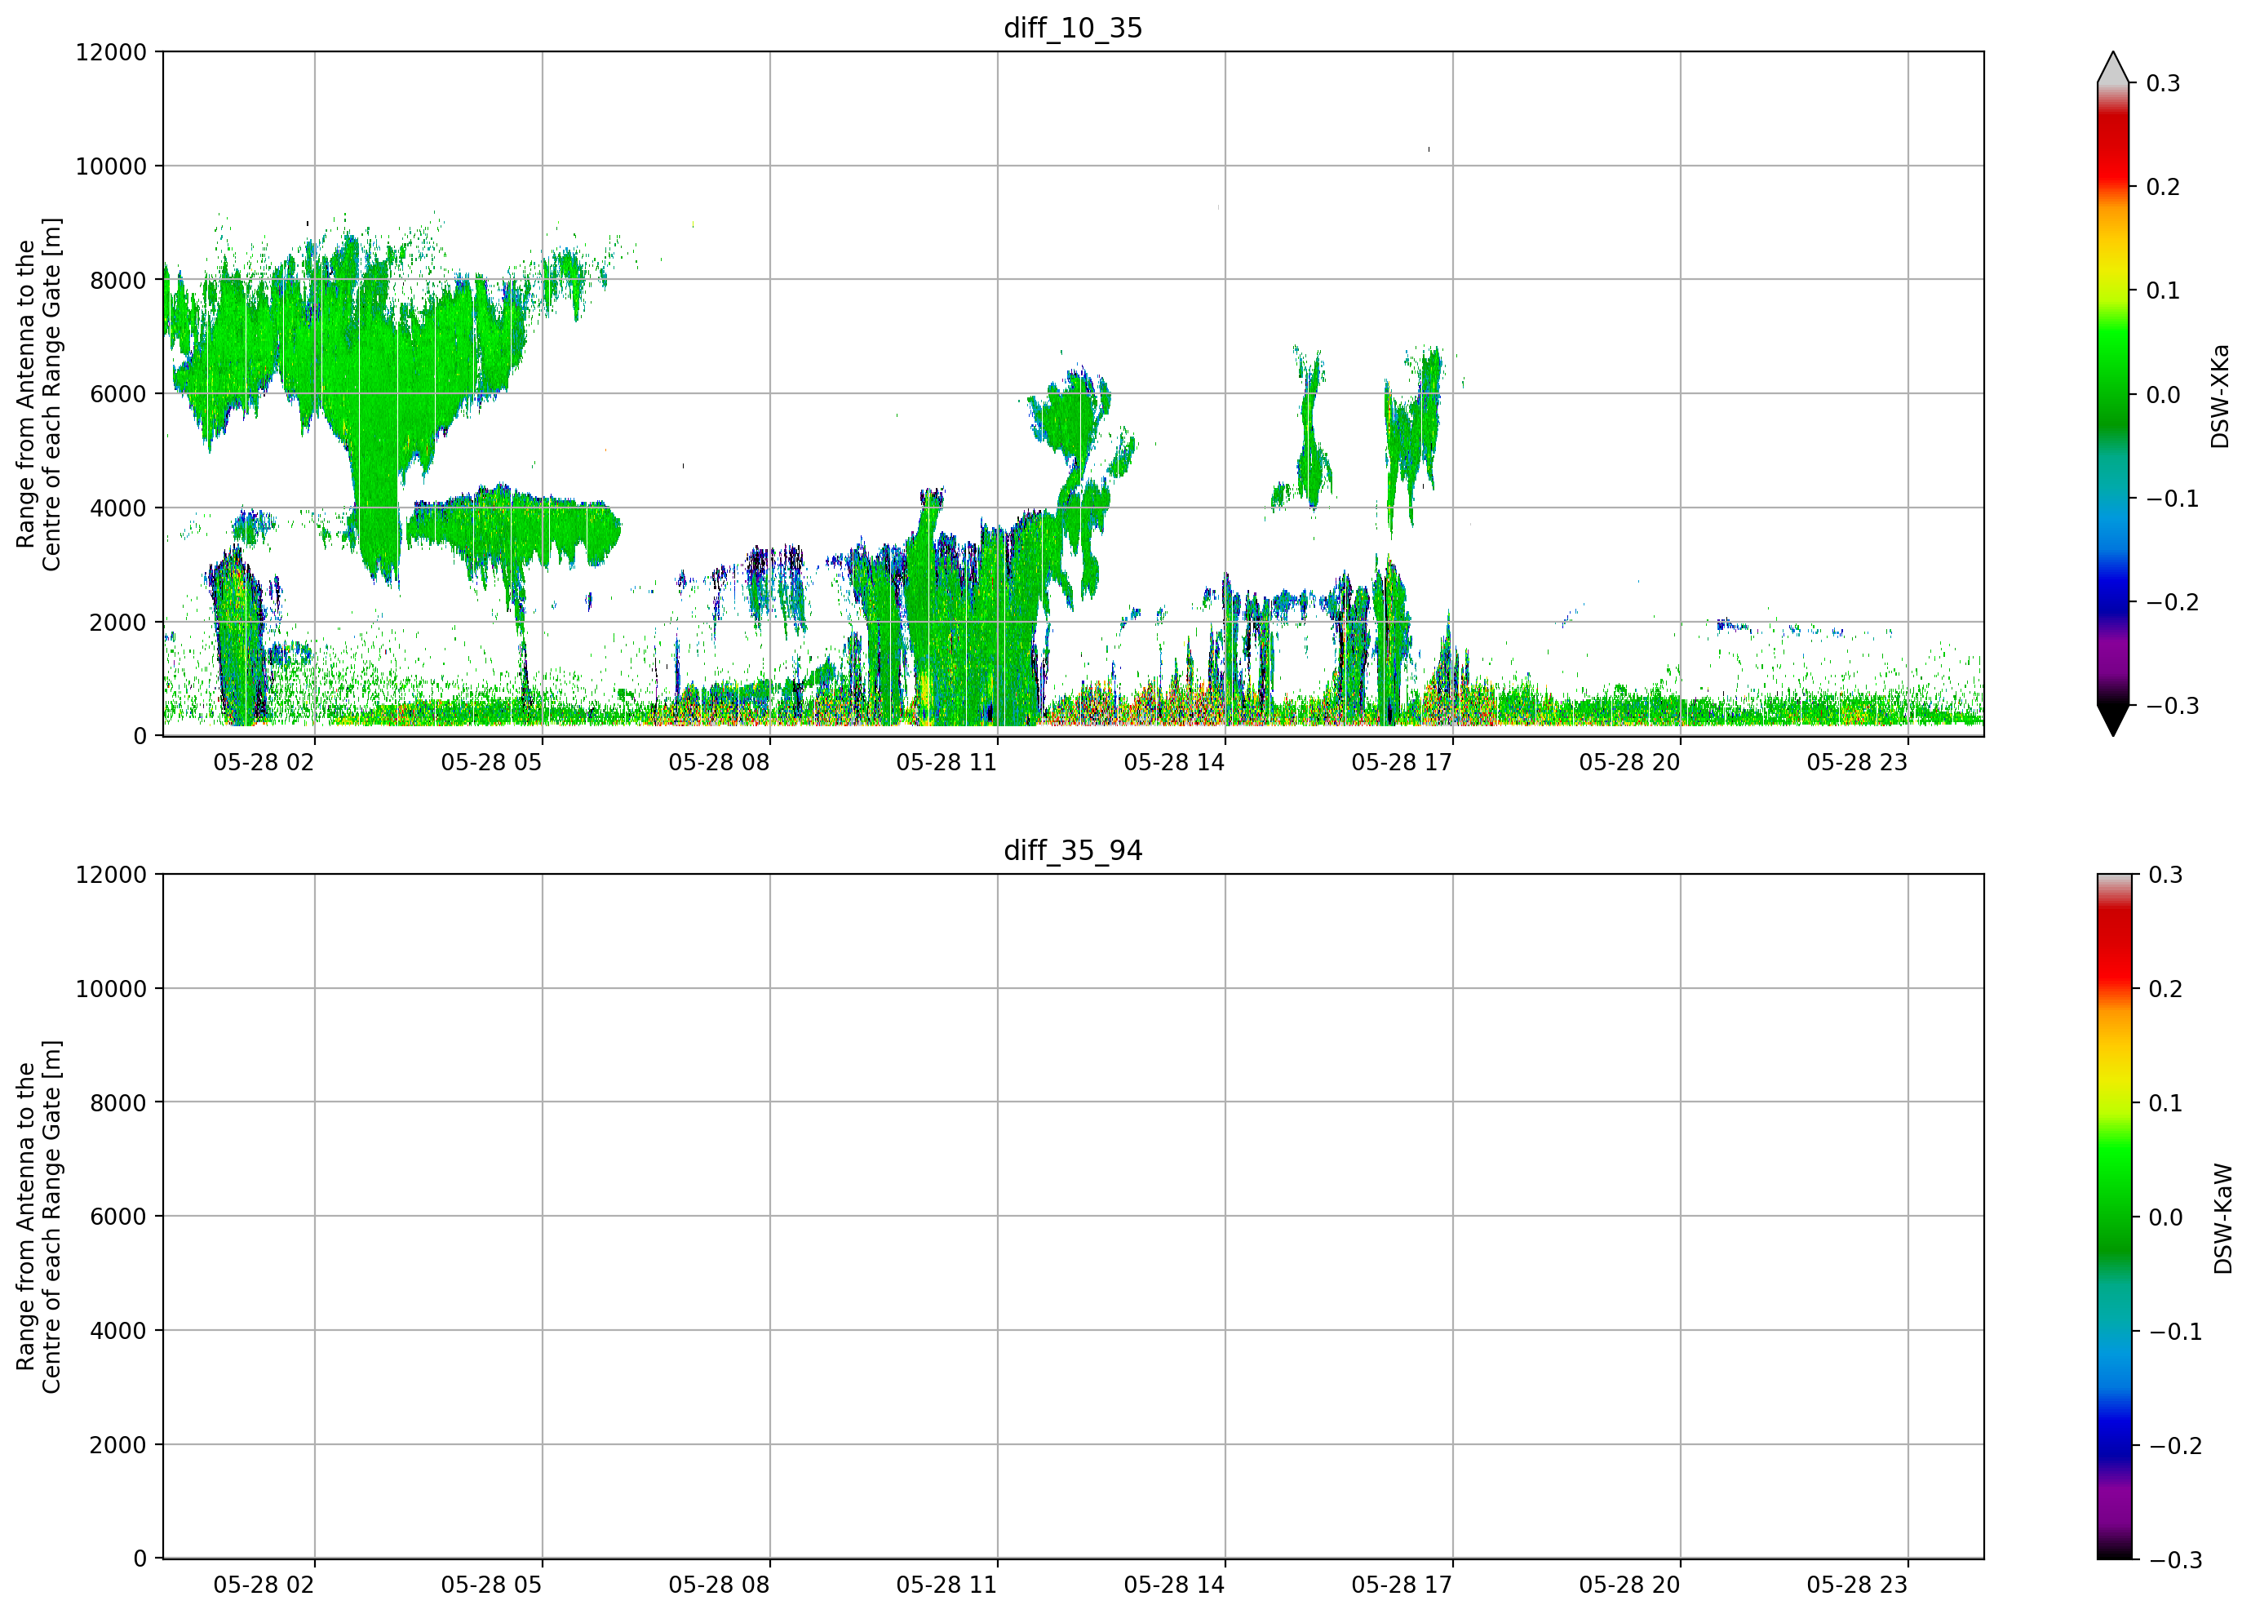Click the 0.1 label on top colorbar
Image resolution: width=2251 pixels, height=1614 pixels.
2163,290
